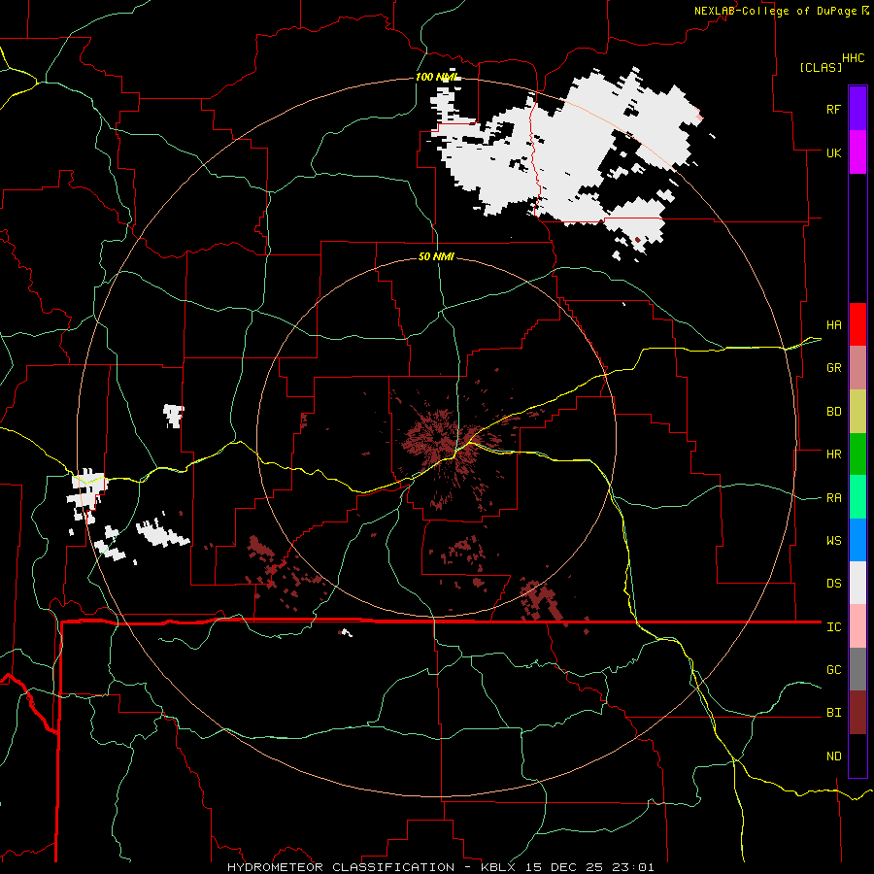The image size is (874, 874).
Task: Click the 100 NMI range ring label
Action: click(x=437, y=77)
